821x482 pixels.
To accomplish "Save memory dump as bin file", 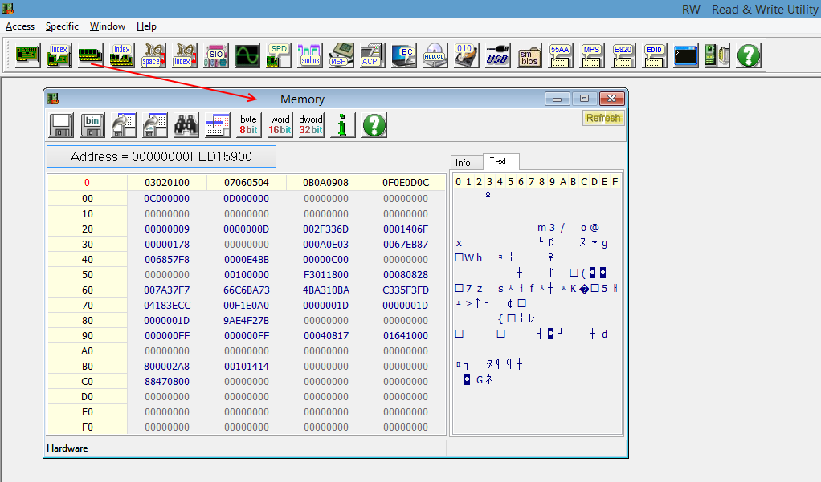I will [92, 125].
